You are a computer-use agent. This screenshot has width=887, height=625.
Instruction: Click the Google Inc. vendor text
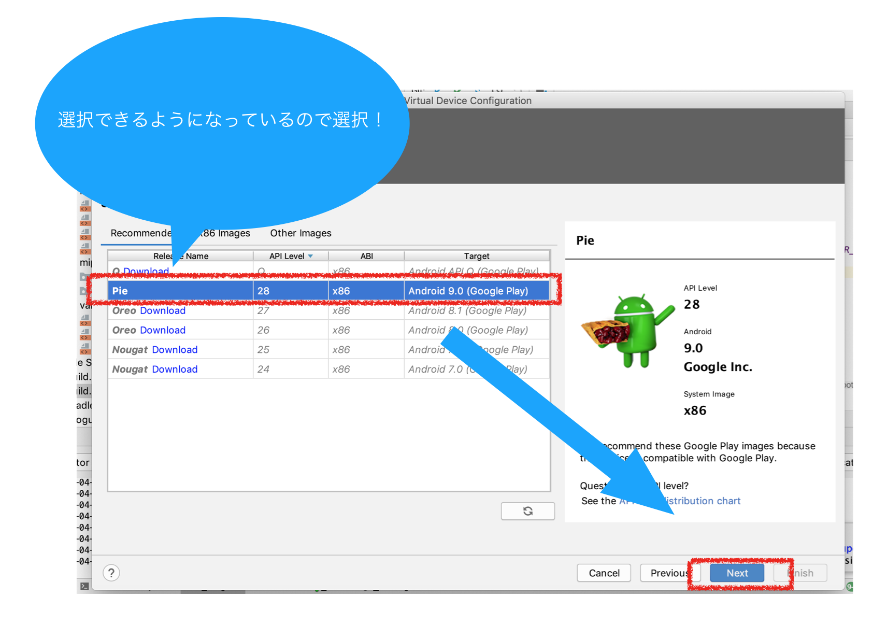tap(718, 367)
